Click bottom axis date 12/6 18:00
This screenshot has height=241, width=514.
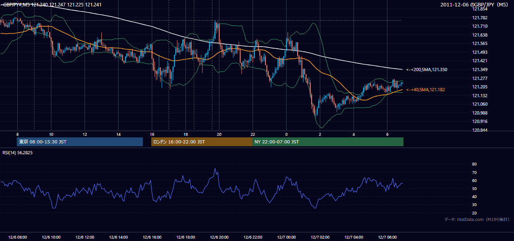(185, 237)
